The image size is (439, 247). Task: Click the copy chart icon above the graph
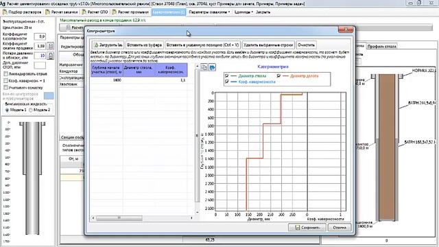pyautogui.click(x=204, y=67)
